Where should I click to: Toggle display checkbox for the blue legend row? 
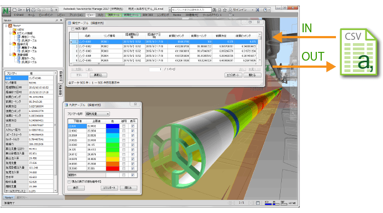tap(132, 126)
